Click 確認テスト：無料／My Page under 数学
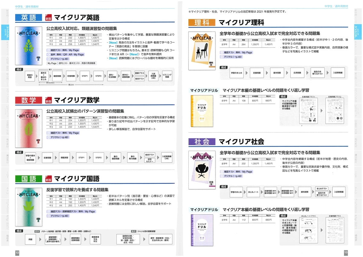 63,133
